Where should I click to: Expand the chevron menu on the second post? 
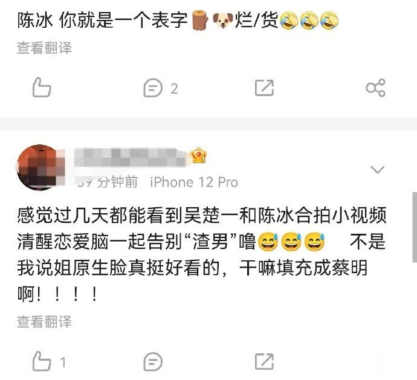coord(378,170)
